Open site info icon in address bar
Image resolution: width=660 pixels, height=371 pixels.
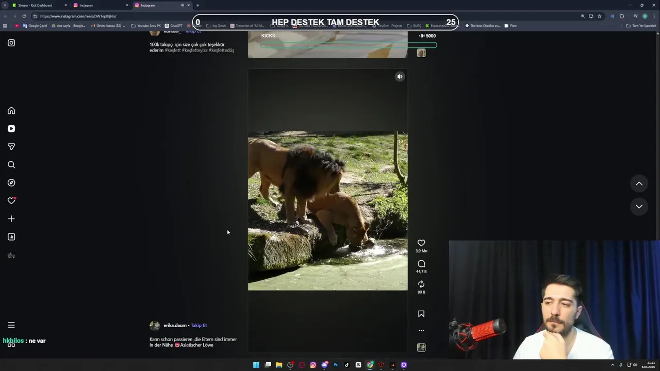coord(35,16)
